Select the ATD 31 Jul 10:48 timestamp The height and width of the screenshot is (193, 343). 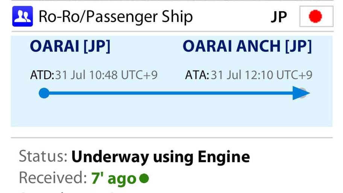[106, 75]
